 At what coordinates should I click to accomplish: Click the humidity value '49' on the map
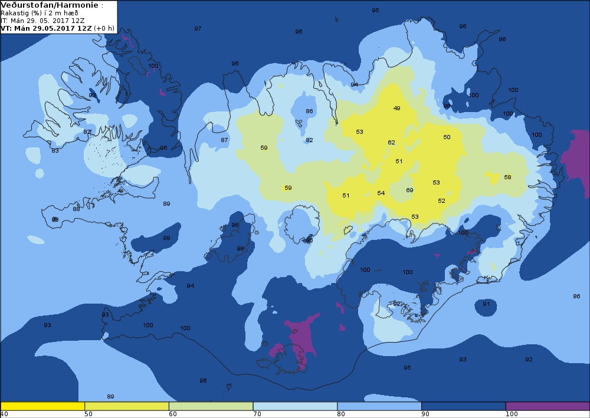click(396, 108)
